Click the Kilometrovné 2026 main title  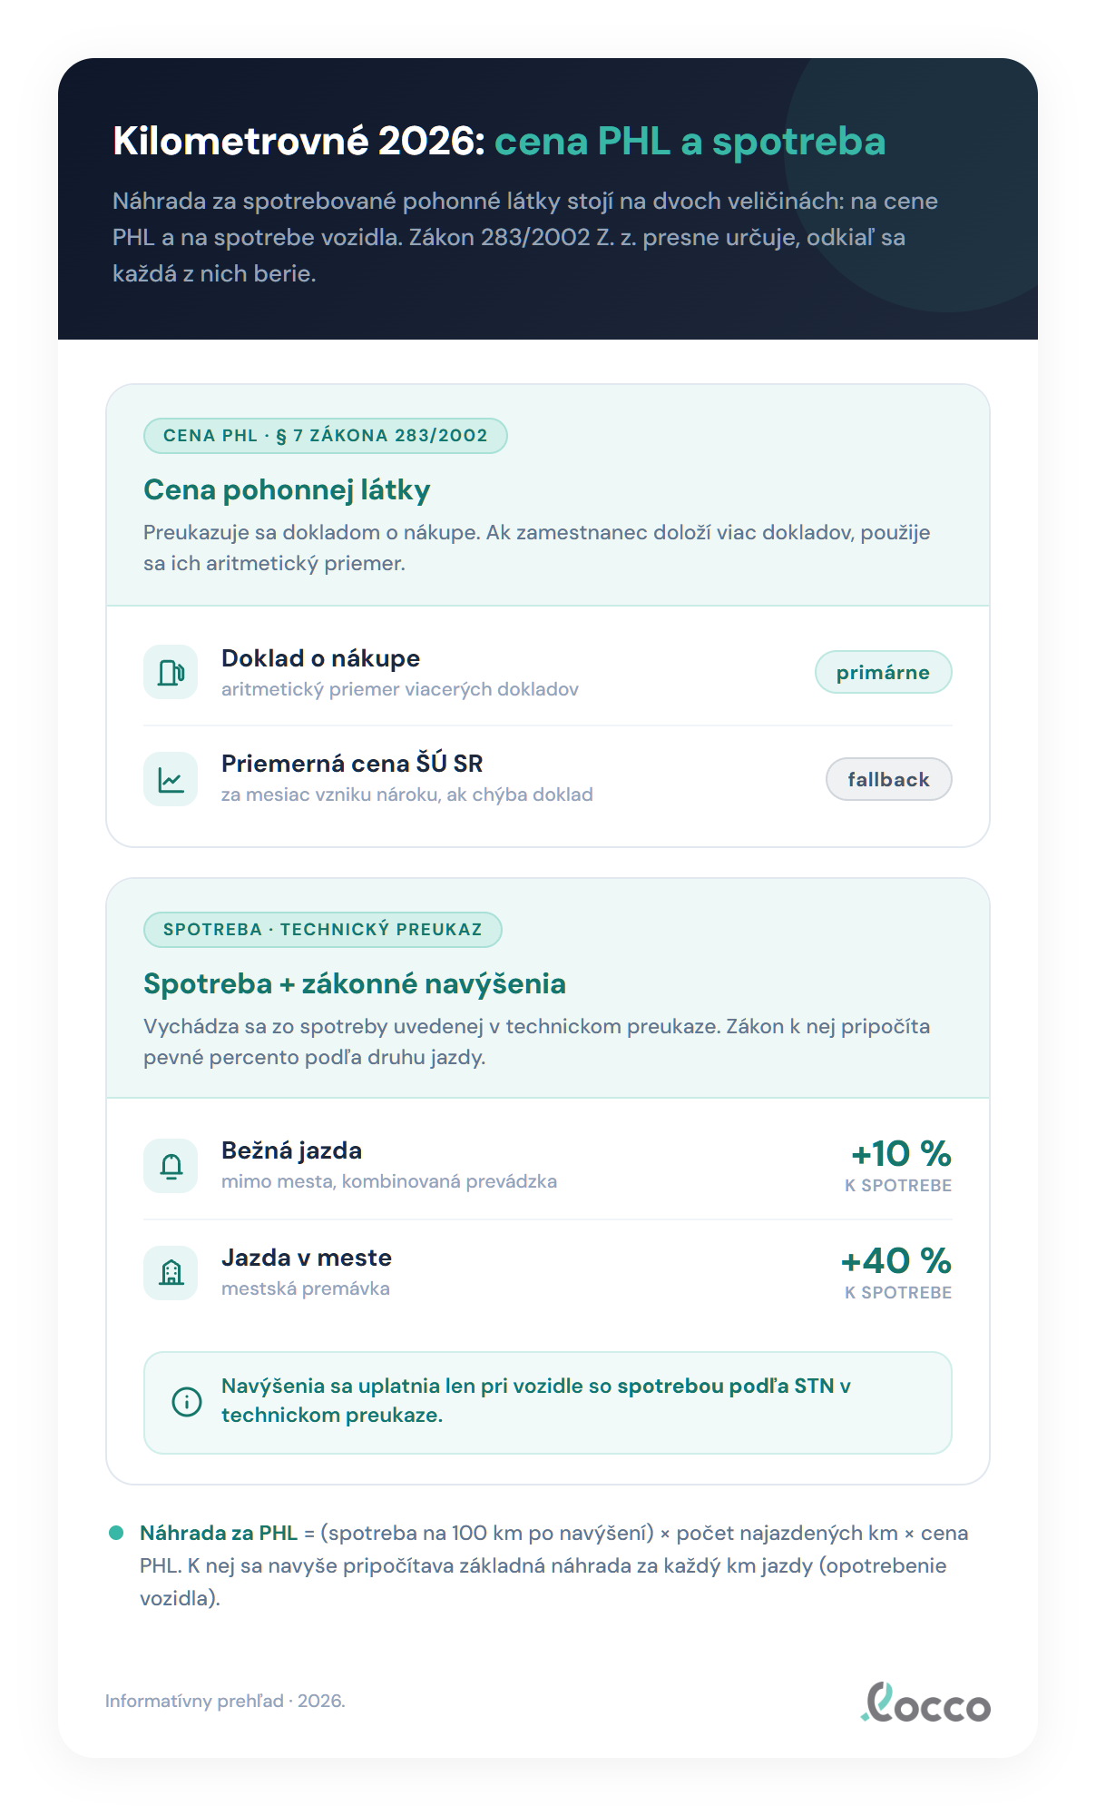(x=499, y=142)
